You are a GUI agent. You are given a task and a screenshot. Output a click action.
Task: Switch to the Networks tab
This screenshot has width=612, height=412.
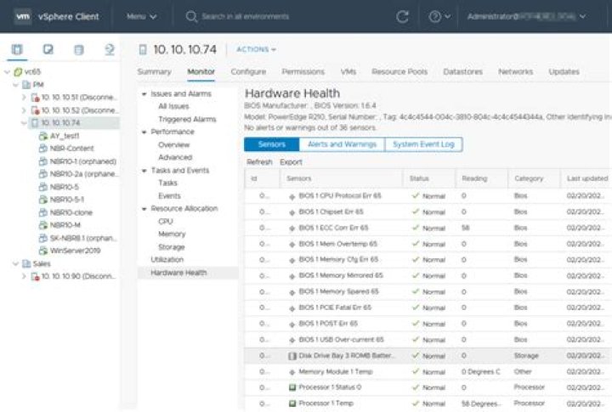[x=516, y=72]
